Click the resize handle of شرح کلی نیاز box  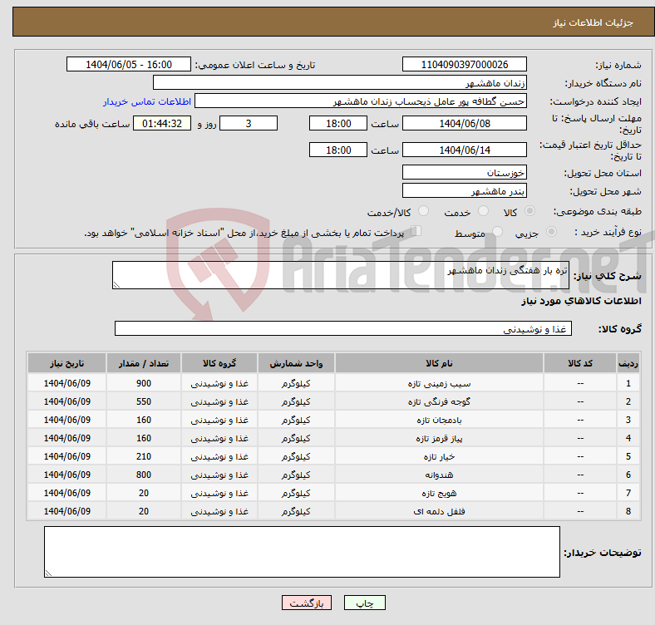click(116, 285)
